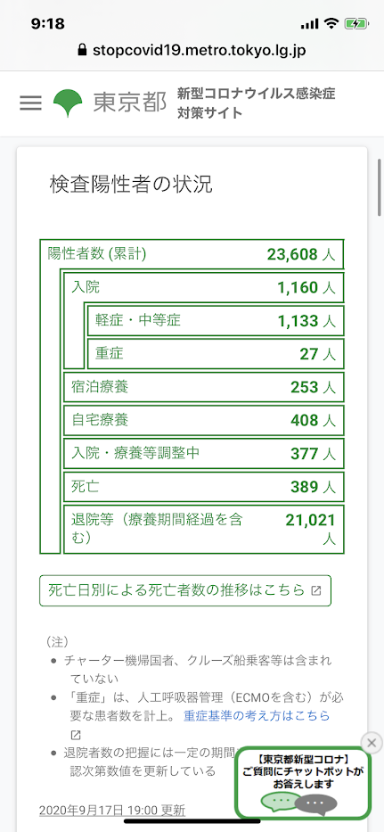Viewport: 384px width, 832px height.
Task: Tap the green Tokyo ginkgo leaf logo
Action: tap(68, 103)
